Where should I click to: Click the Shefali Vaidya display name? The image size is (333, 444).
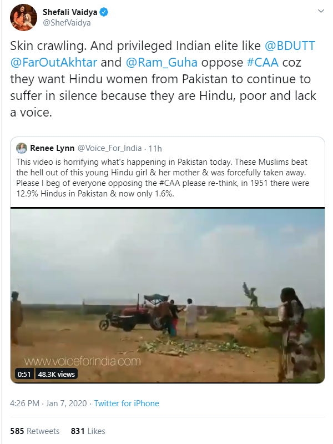point(70,12)
